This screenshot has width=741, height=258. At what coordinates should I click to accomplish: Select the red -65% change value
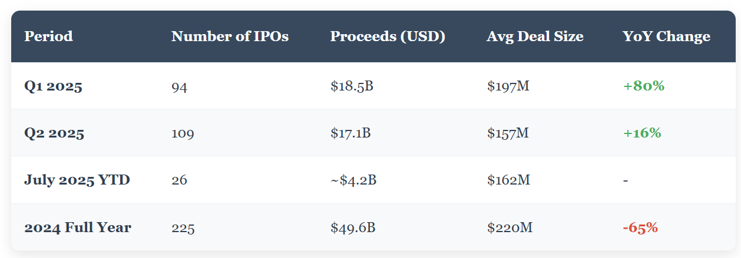coord(640,227)
